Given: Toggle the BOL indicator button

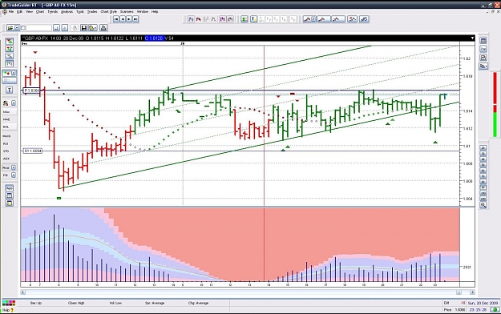Looking at the screenshot, I should click(6, 127).
